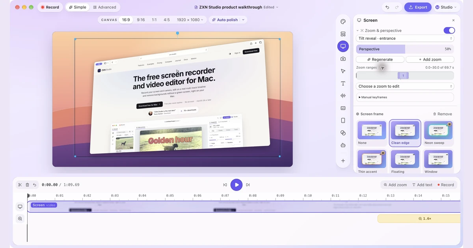Screen dimensions: 473x248
Task: Select the 4:5 canvas ratio
Action: pyautogui.click(x=167, y=20)
